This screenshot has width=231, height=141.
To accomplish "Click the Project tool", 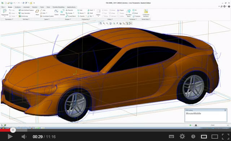I will click(x=120, y=10).
